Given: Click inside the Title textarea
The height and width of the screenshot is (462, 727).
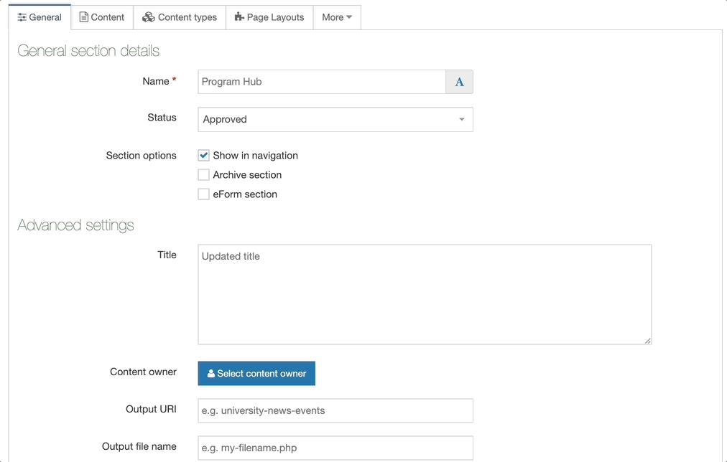Looking at the screenshot, I should [424, 294].
